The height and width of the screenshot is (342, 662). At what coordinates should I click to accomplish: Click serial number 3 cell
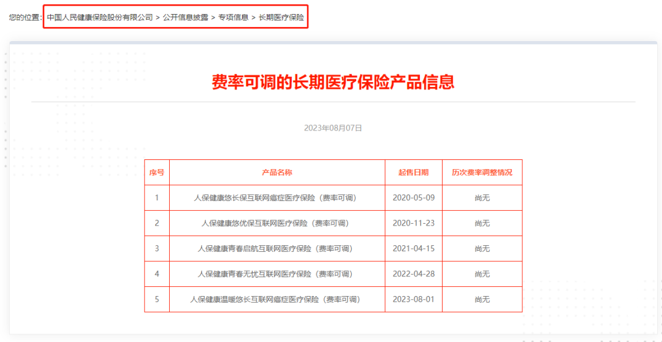tap(157, 249)
